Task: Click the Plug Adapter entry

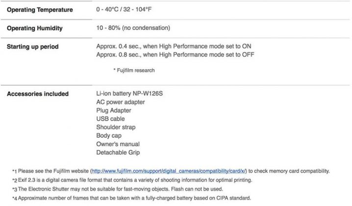Action: click(x=114, y=110)
